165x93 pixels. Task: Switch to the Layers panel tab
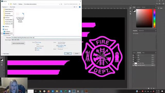click(134, 53)
